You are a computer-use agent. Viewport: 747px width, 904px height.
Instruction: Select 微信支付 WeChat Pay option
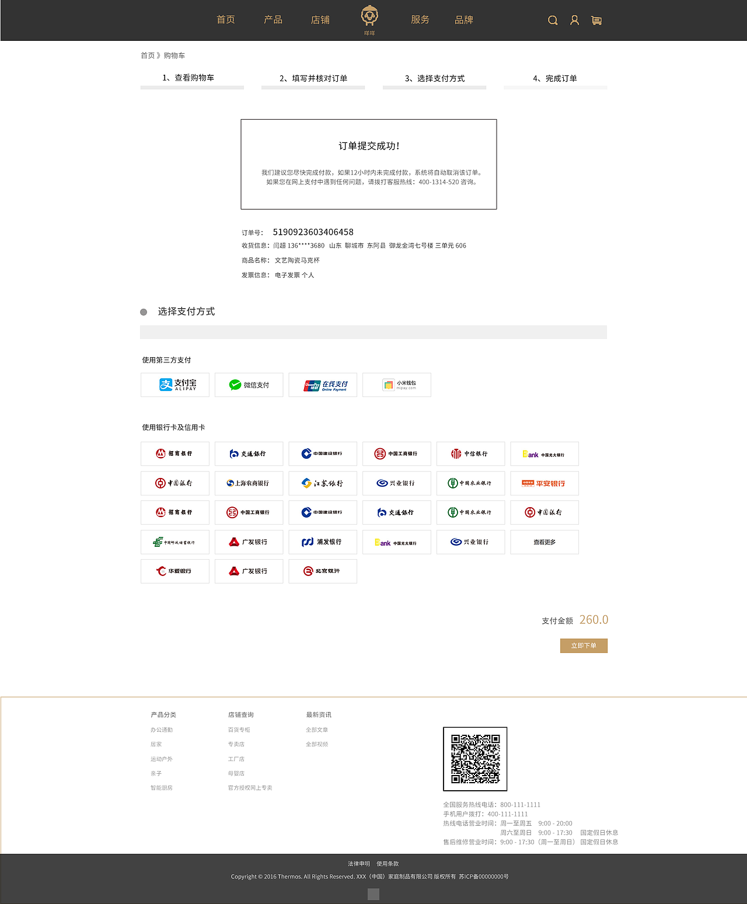(x=249, y=385)
